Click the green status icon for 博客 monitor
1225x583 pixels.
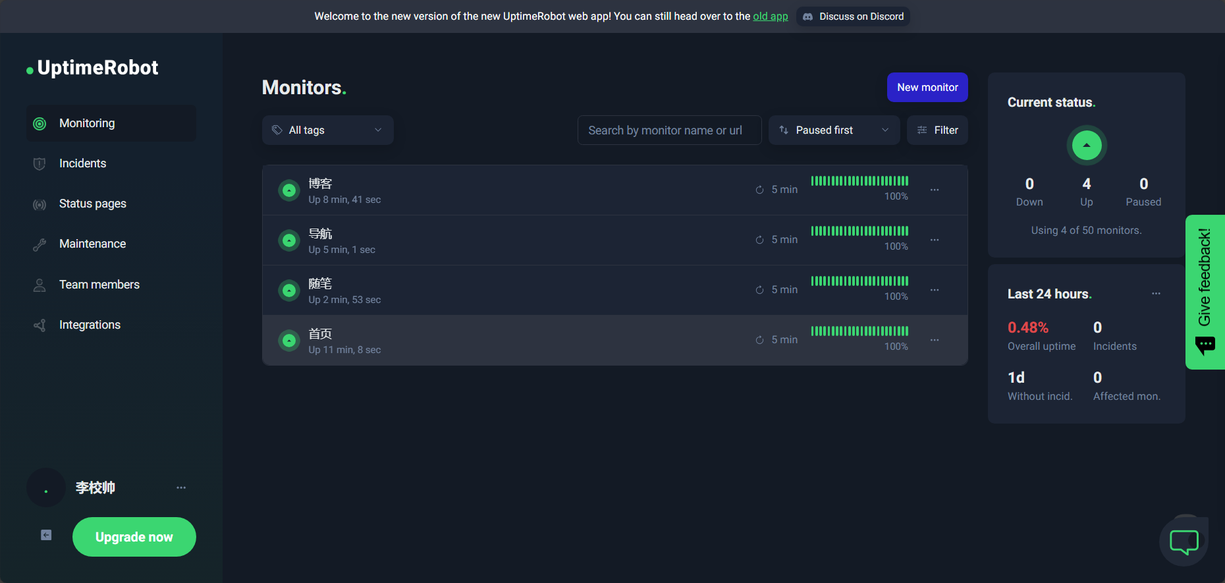click(x=288, y=190)
